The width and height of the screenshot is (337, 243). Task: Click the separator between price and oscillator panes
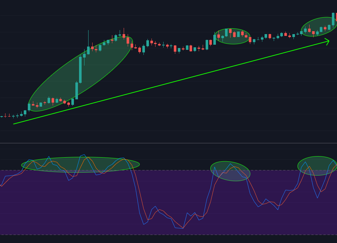(168, 143)
